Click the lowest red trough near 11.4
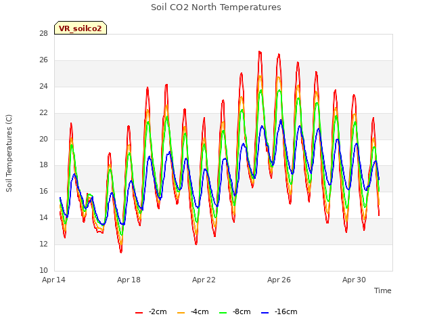 121,252
